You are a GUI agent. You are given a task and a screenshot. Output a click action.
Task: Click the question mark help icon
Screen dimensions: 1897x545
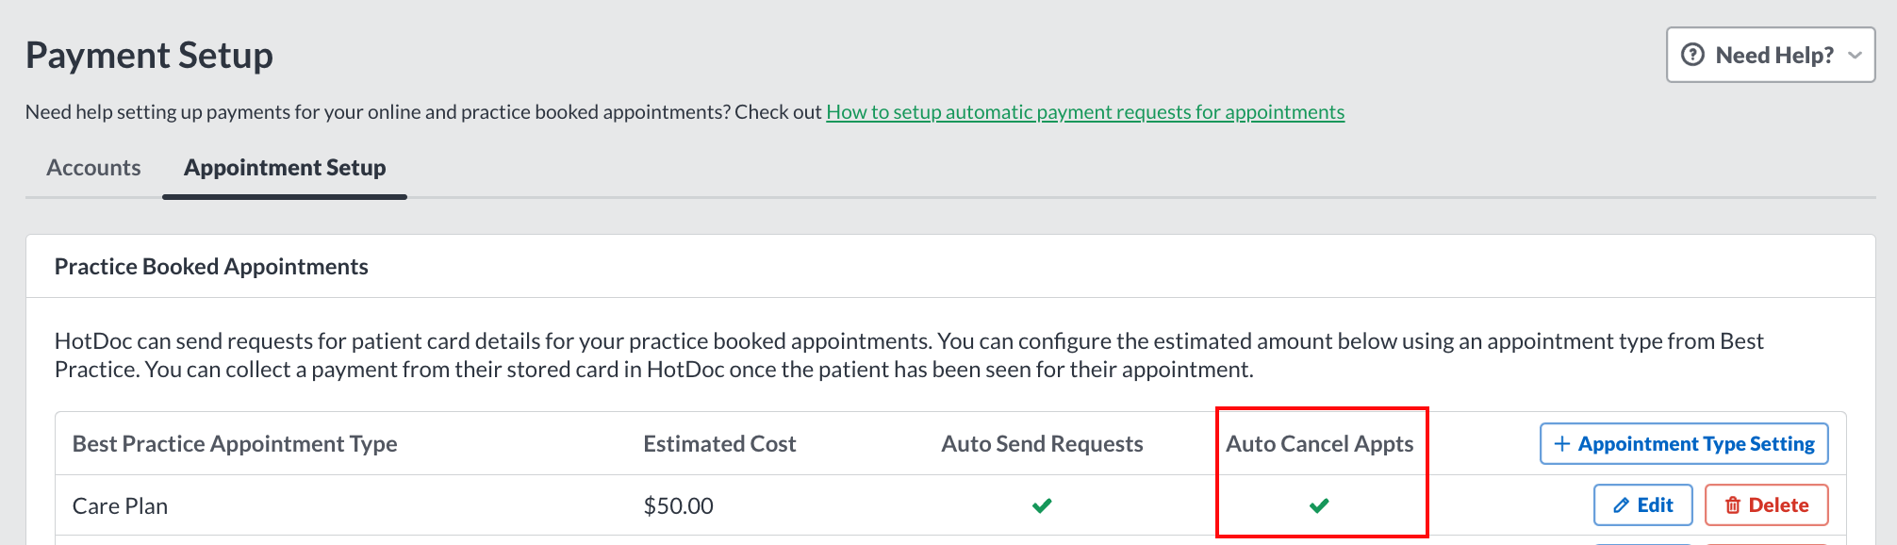tap(1693, 55)
